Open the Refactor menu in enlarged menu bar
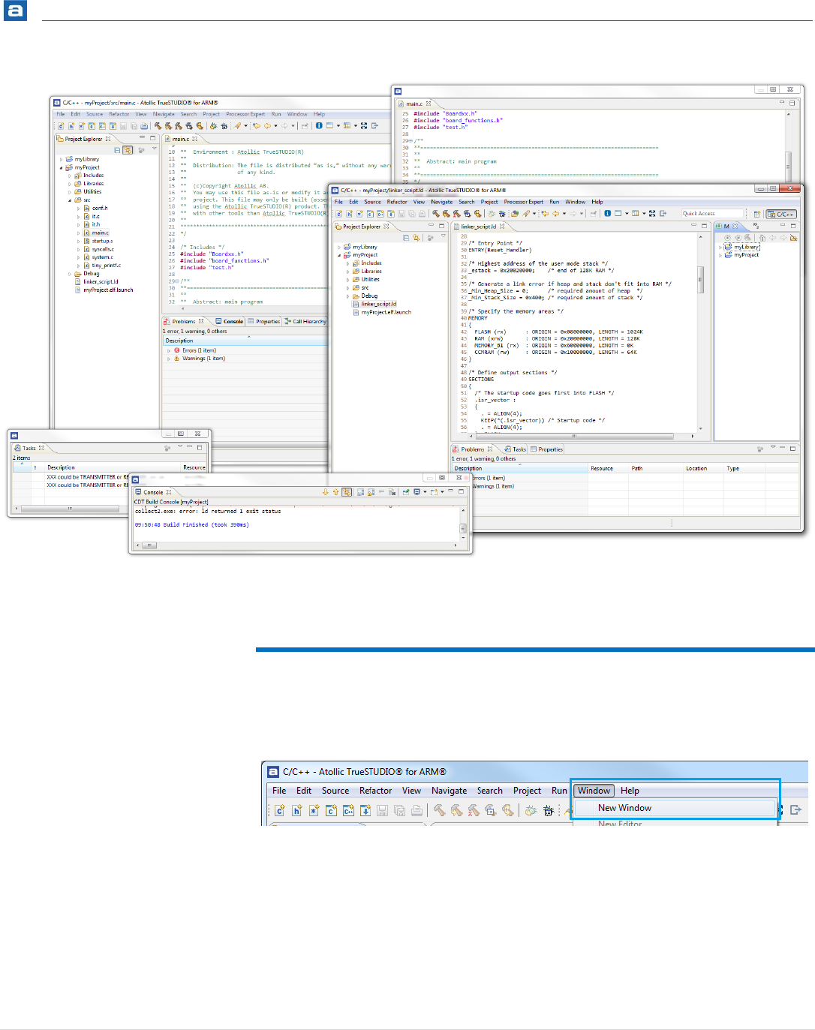815x1030 pixels. pos(375,791)
